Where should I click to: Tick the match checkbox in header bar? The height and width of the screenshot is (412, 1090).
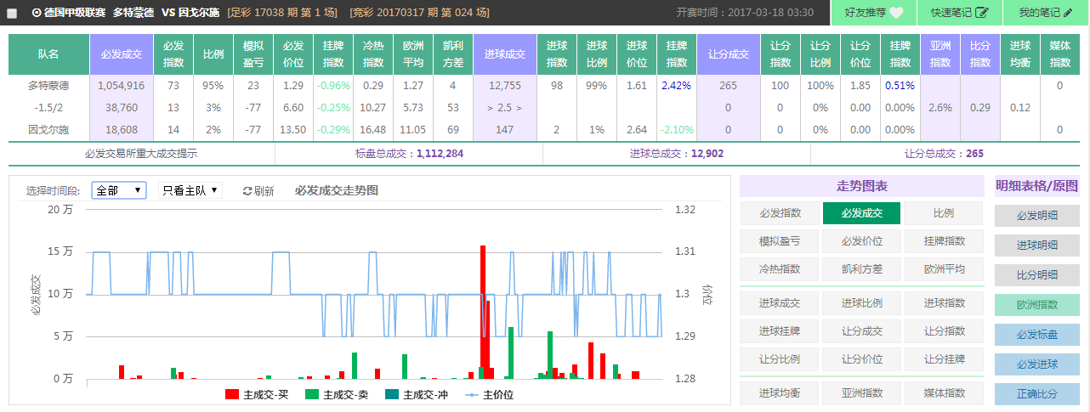click(12, 14)
